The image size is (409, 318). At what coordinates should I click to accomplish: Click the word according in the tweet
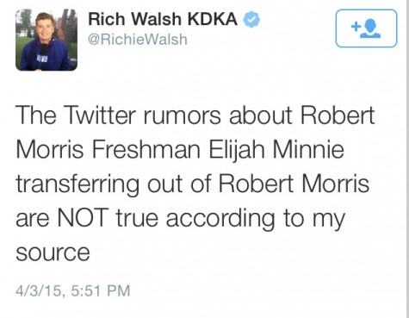[x=220, y=220]
